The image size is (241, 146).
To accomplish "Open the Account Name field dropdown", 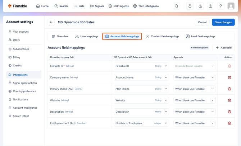I will pos(141,77).
